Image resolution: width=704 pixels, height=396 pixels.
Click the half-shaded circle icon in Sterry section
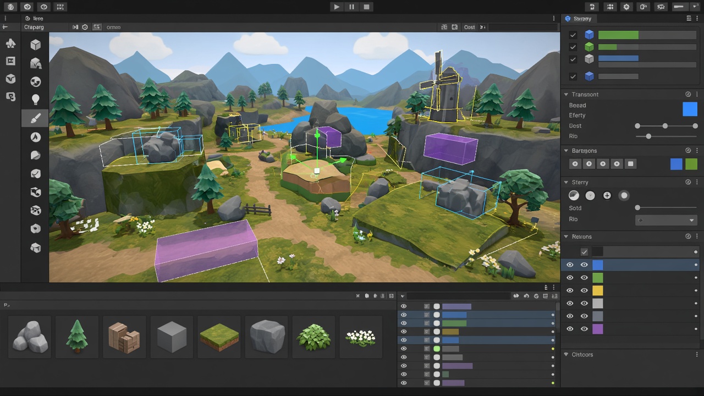click(574, 195)
